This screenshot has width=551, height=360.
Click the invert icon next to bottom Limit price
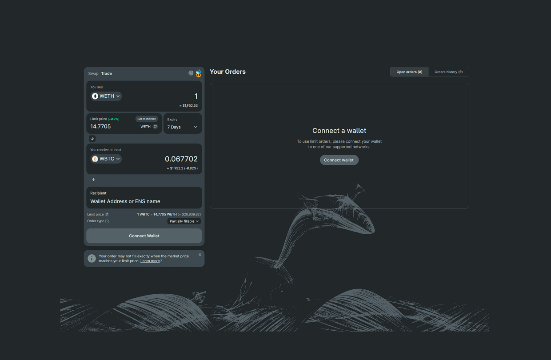point(107,214)
